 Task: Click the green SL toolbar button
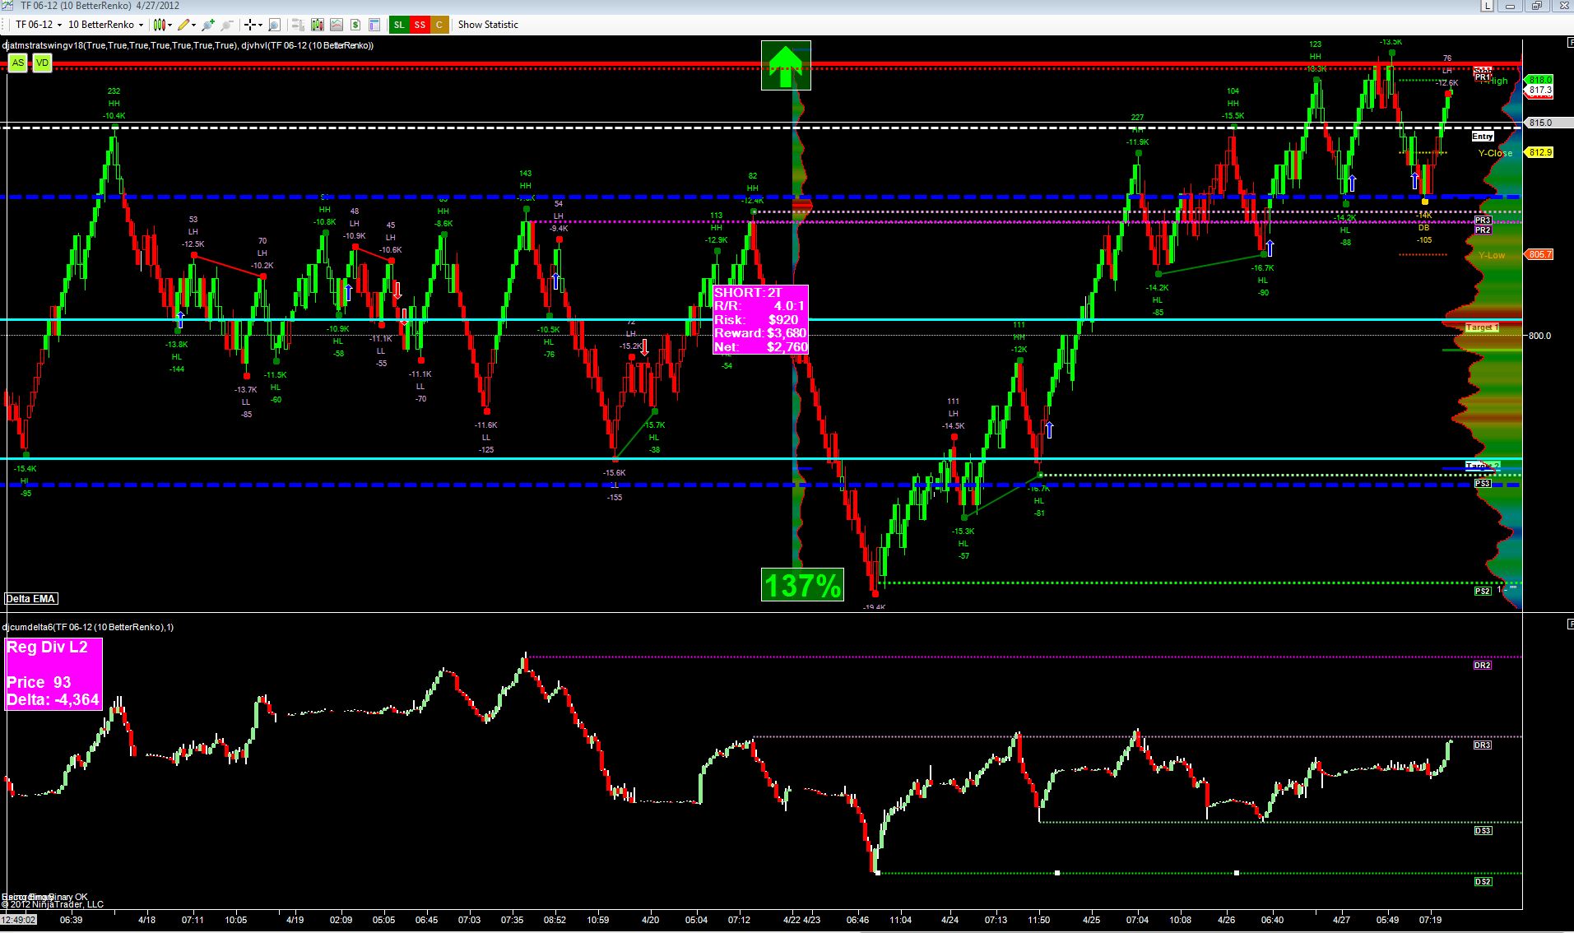click(399, 25)
